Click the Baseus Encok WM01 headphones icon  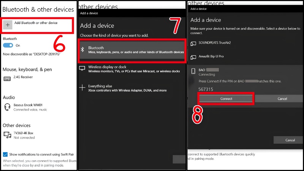point(7,107)
